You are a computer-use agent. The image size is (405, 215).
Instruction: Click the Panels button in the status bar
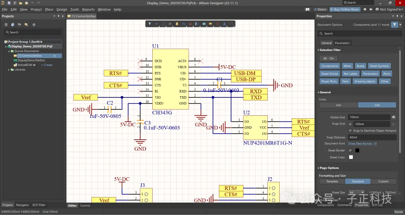399,212
